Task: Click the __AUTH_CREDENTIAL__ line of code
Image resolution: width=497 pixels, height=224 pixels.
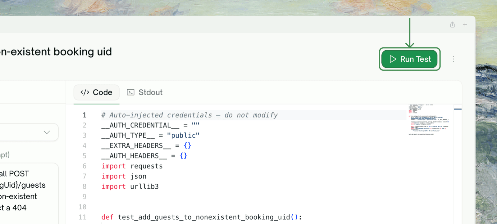Action: pos(150,125)
